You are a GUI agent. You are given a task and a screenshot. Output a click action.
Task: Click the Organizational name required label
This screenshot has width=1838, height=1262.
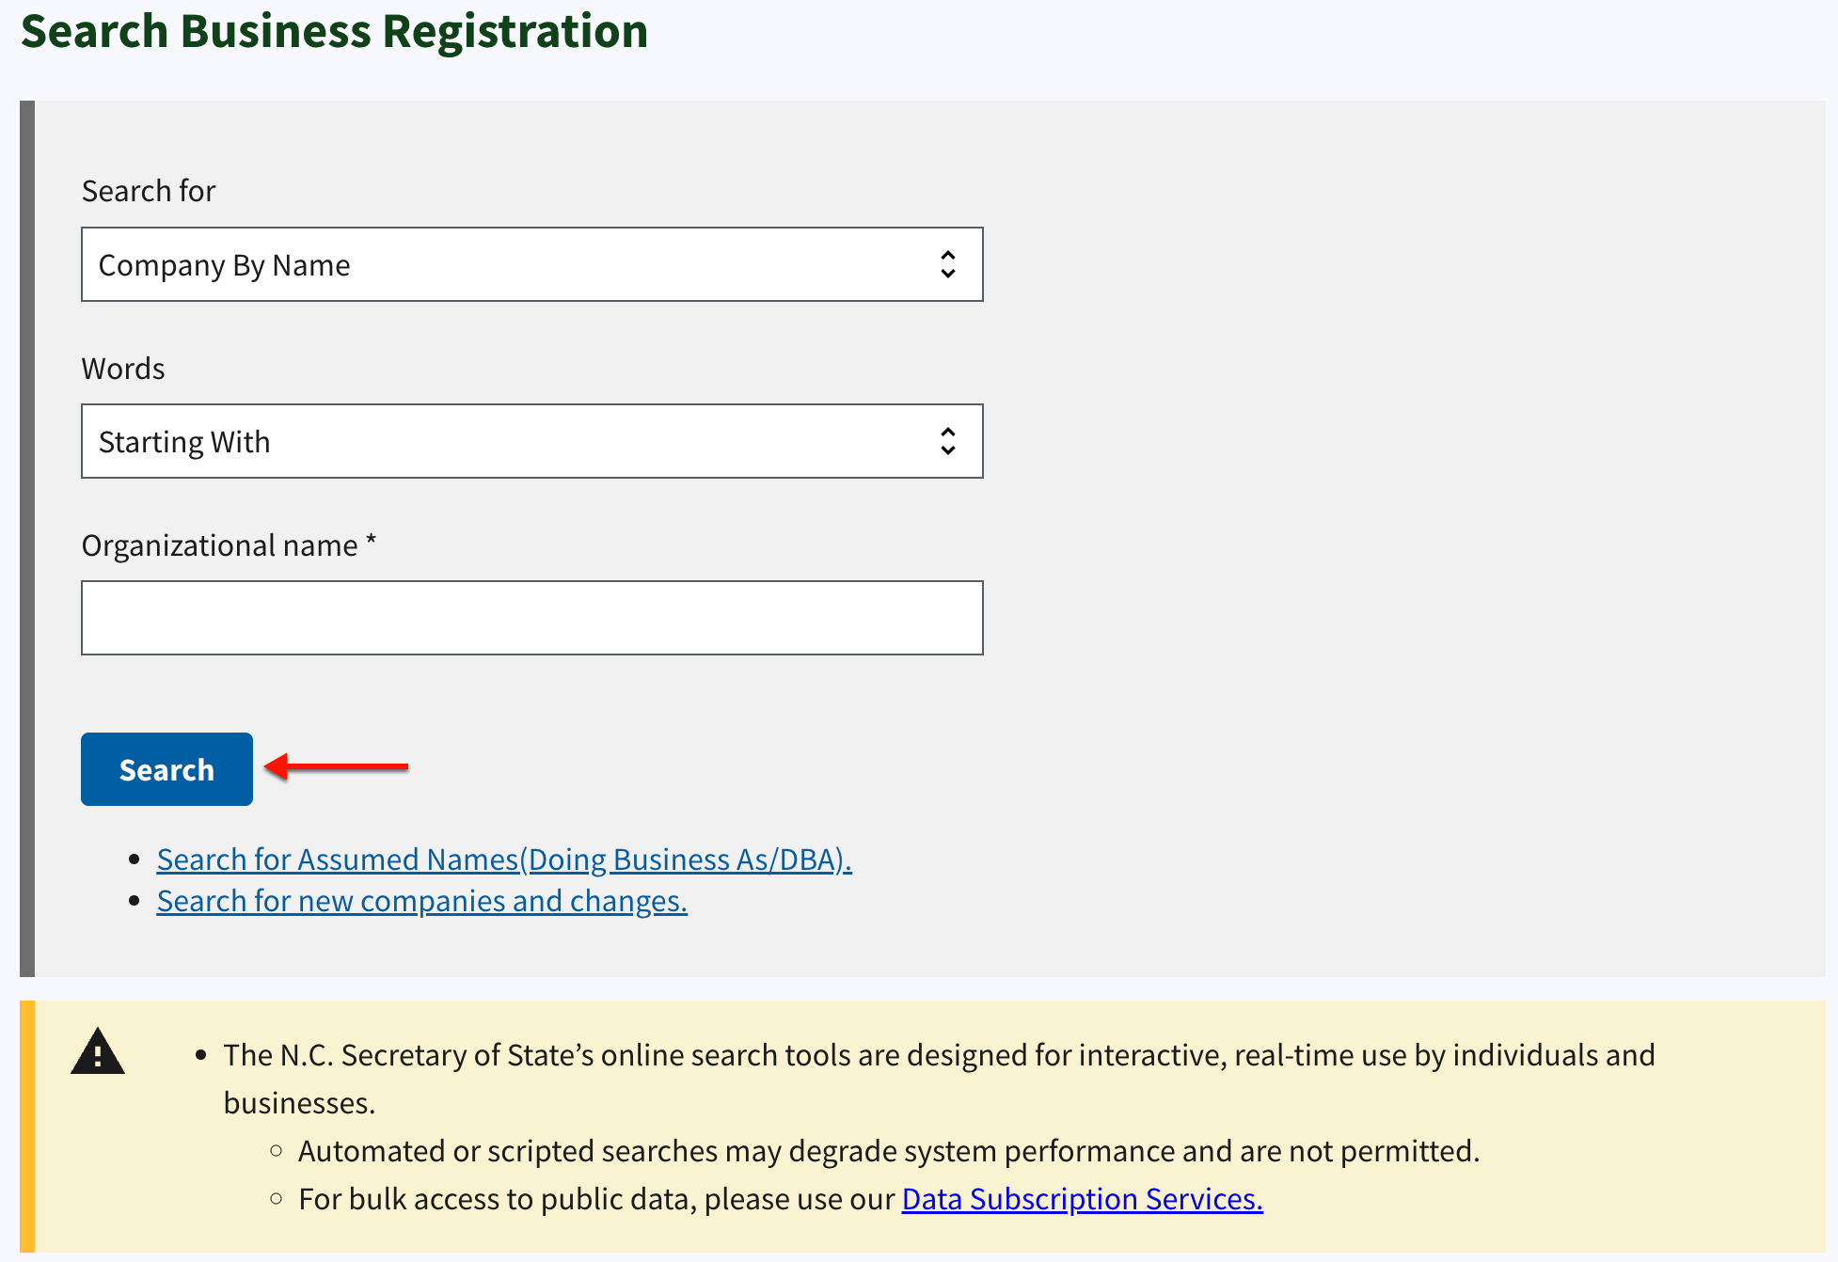tap(229, 545)
